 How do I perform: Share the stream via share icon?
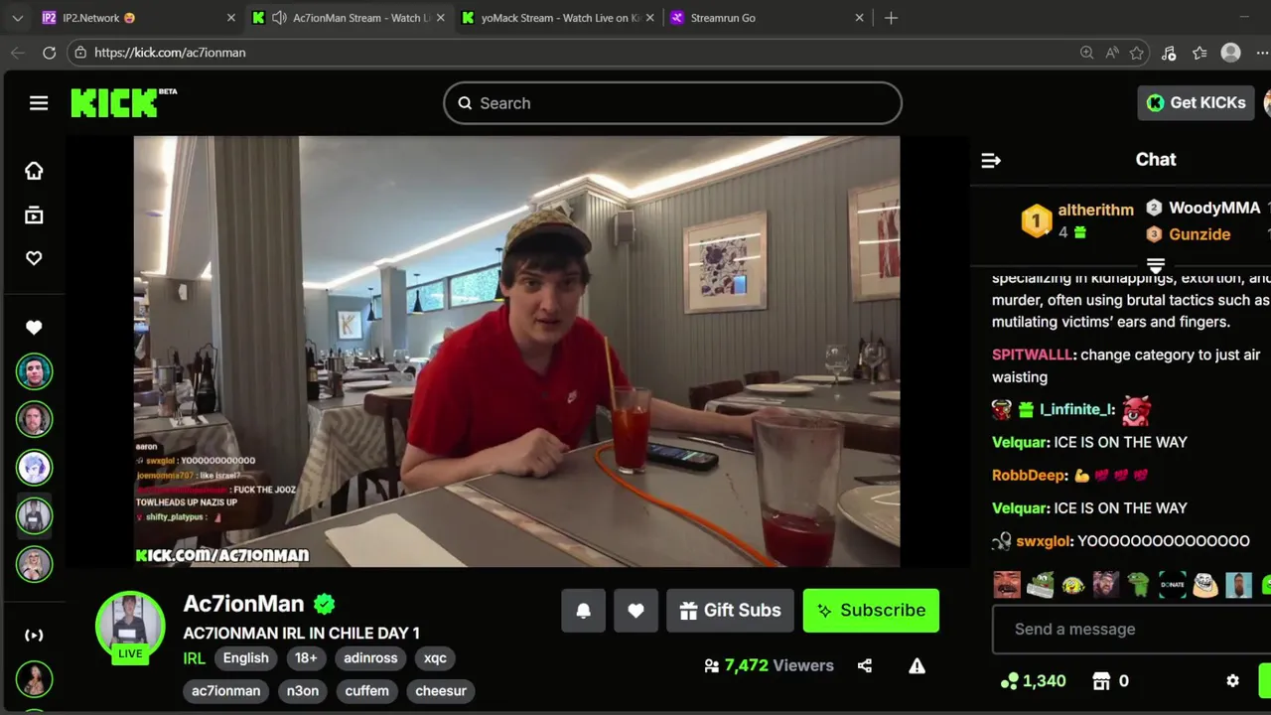[865, 665]
